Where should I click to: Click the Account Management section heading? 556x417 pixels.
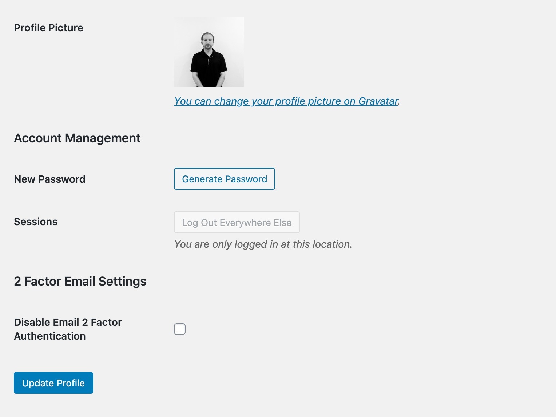pyautogui.click(x=77, y=138)
